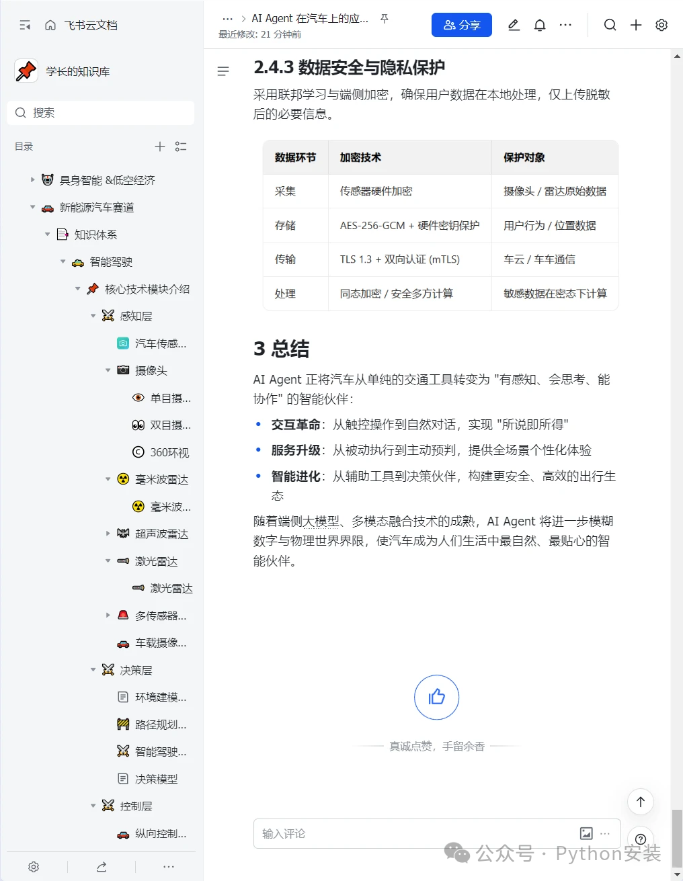Viewport: 683px width, 881px height.
Task: Collapse the sidebar navigation panel
Action: (25, 25)
